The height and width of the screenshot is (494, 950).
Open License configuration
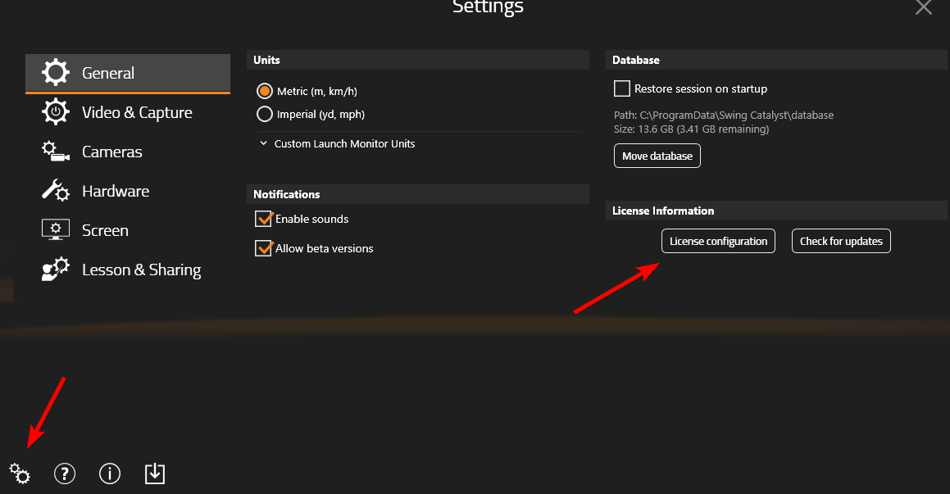tap(718, 241)
